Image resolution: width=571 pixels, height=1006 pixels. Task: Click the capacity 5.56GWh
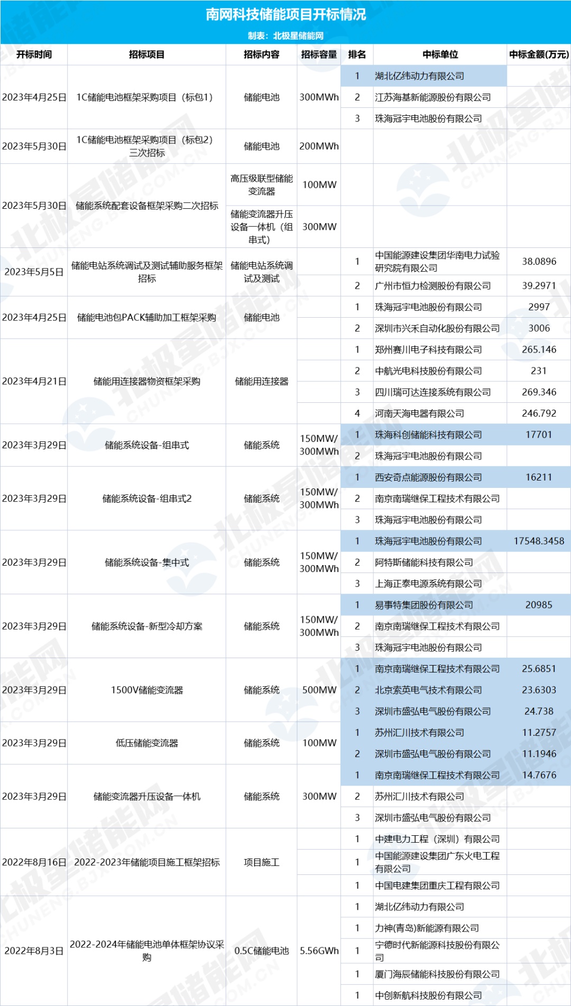[x=319, y=951]
